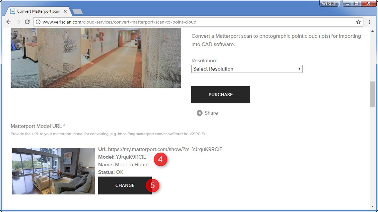Close the Convert Matterport scan tab
Screen dimensions: 378x212
tap(65, 11)
